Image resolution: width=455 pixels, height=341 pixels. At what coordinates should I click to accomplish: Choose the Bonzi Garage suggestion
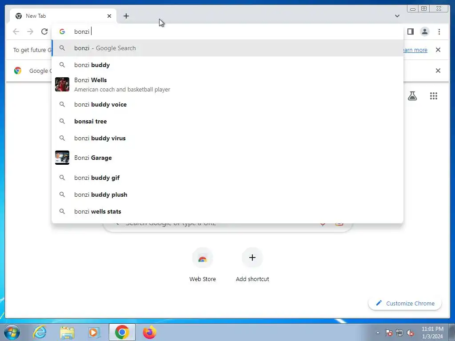(x=227, y=158)
